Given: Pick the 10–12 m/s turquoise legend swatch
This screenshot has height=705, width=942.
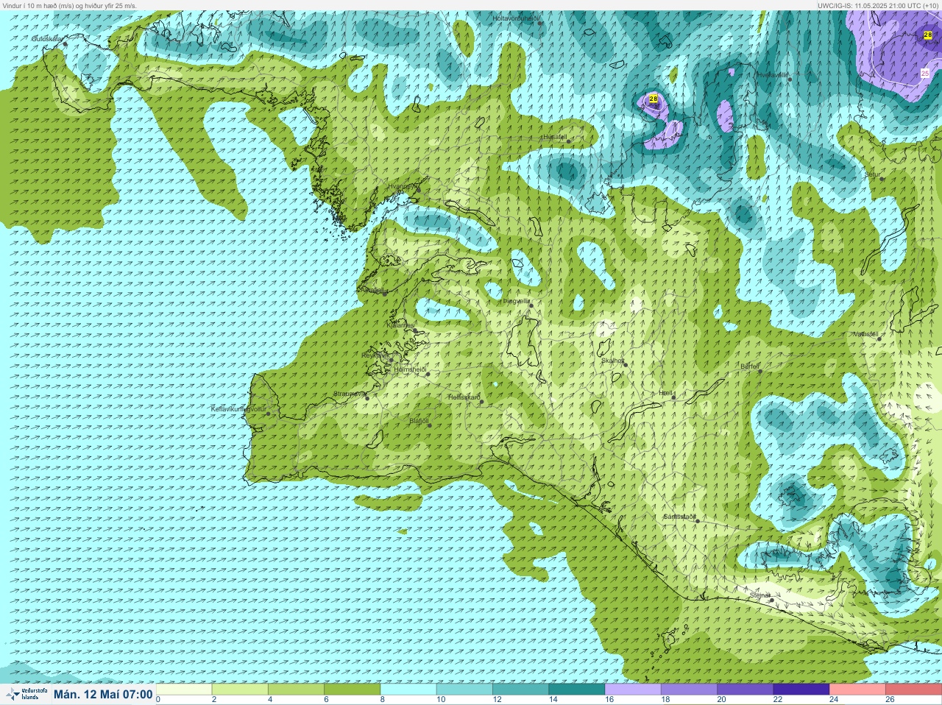Looking at the screenshot, I should point(464,690).
